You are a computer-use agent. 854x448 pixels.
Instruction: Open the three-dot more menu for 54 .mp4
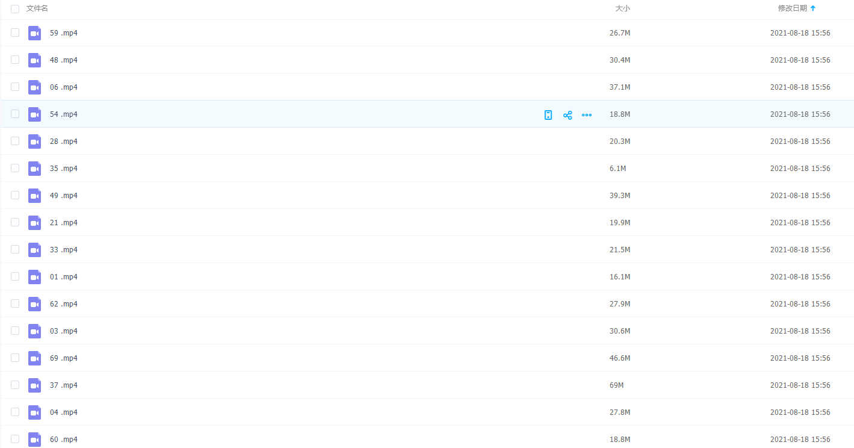tap(587, 115)
